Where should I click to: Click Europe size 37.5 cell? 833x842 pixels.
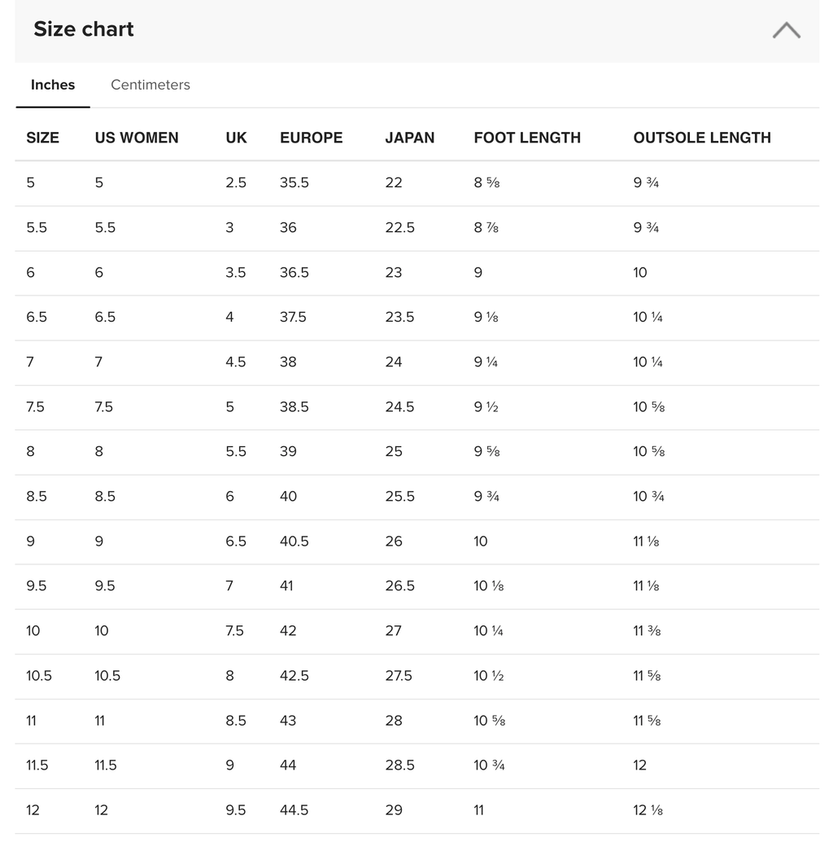coord(293,317)
